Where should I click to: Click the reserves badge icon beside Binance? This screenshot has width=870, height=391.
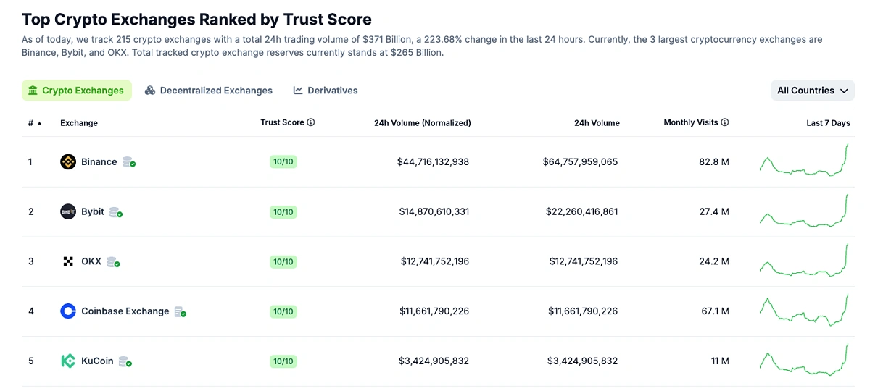(x=129, y=162)
